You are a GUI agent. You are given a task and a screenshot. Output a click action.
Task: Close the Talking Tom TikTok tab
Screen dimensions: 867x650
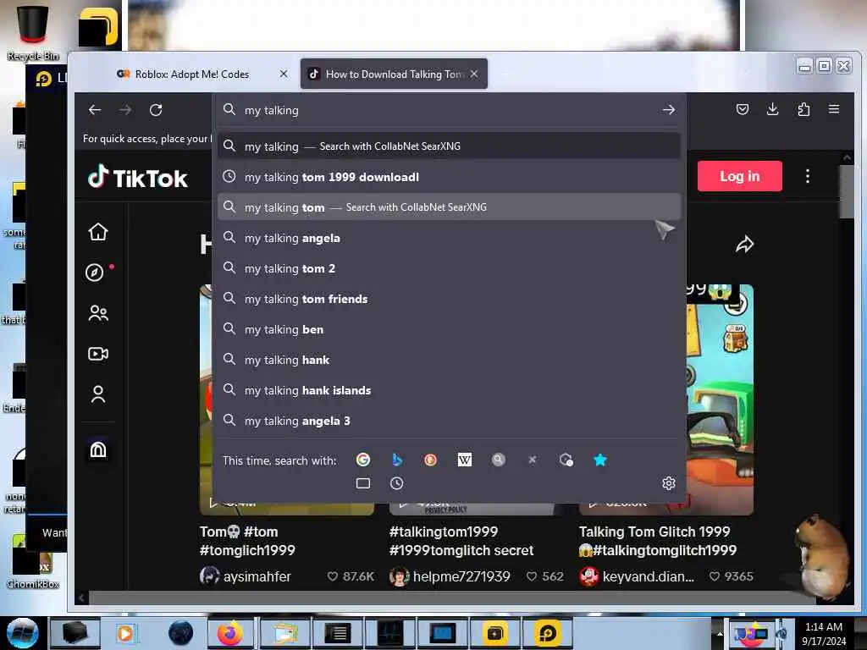click(x=474, y=74)
